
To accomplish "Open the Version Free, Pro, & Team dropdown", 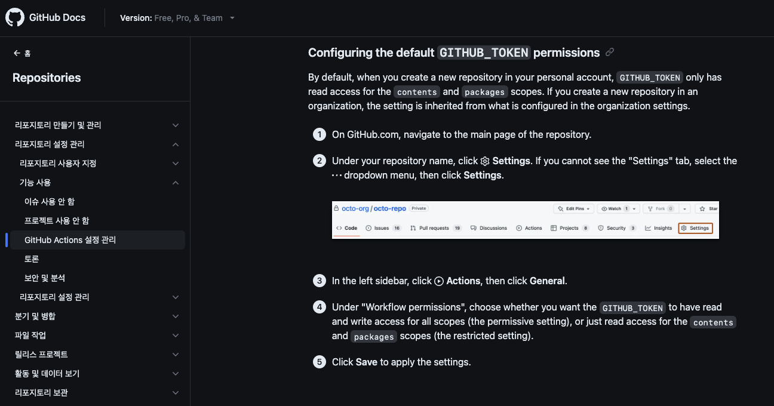I will 177,18.
